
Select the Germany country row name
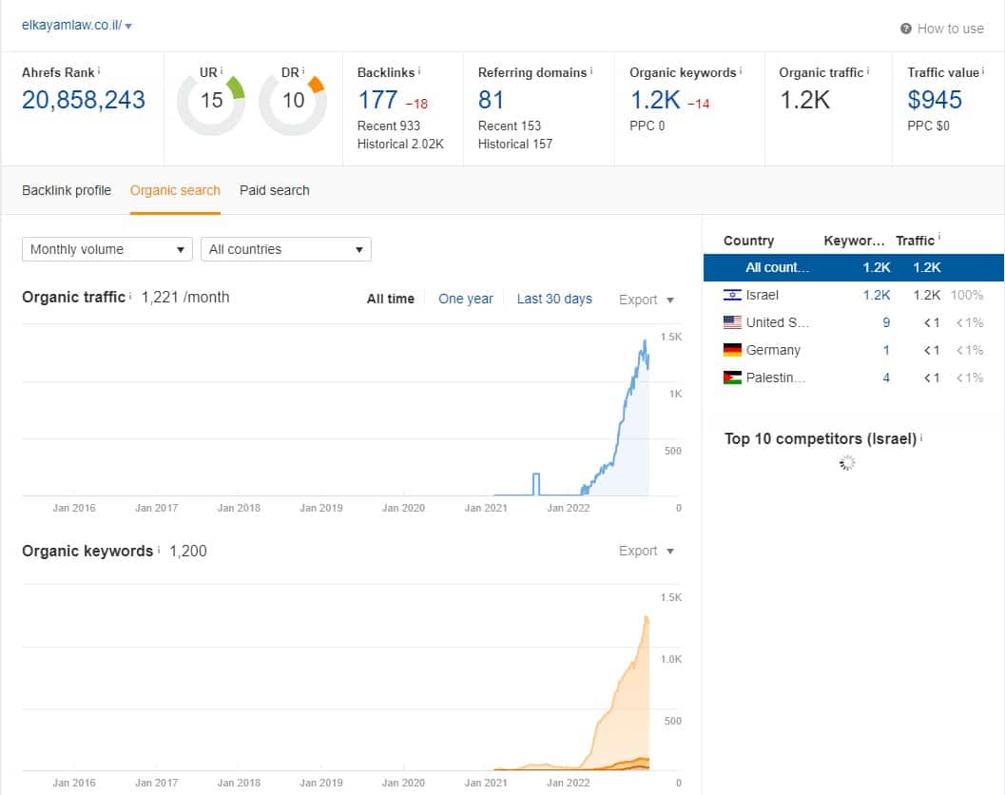pos(773,350)
